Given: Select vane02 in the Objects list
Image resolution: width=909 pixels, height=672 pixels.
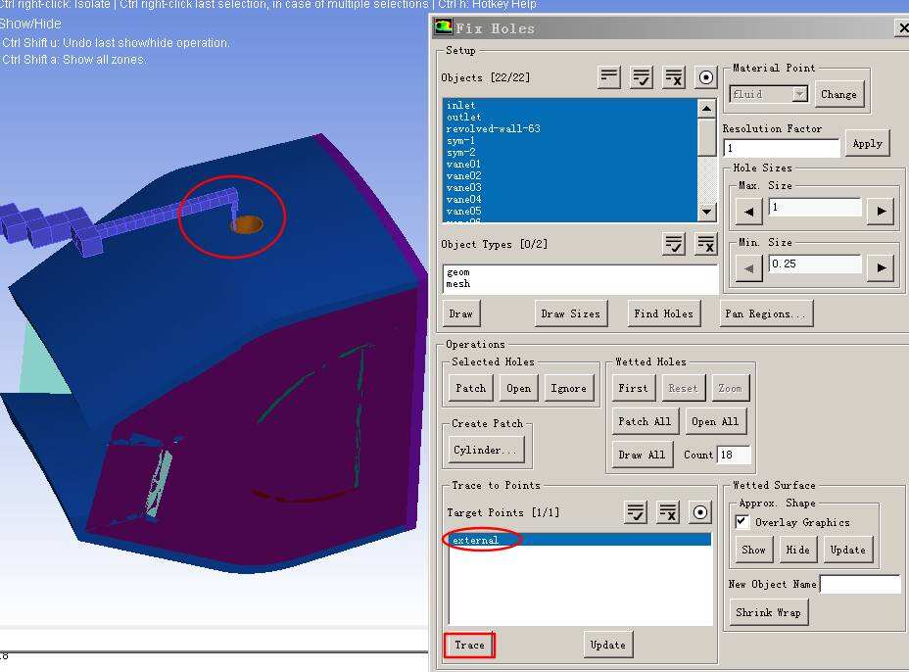Looking at the screenshot, I should coord(570,175).
